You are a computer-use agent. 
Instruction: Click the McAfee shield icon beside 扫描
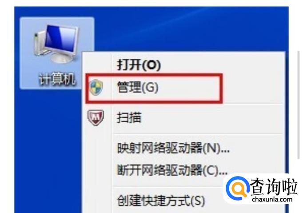[x=96, y=118]
